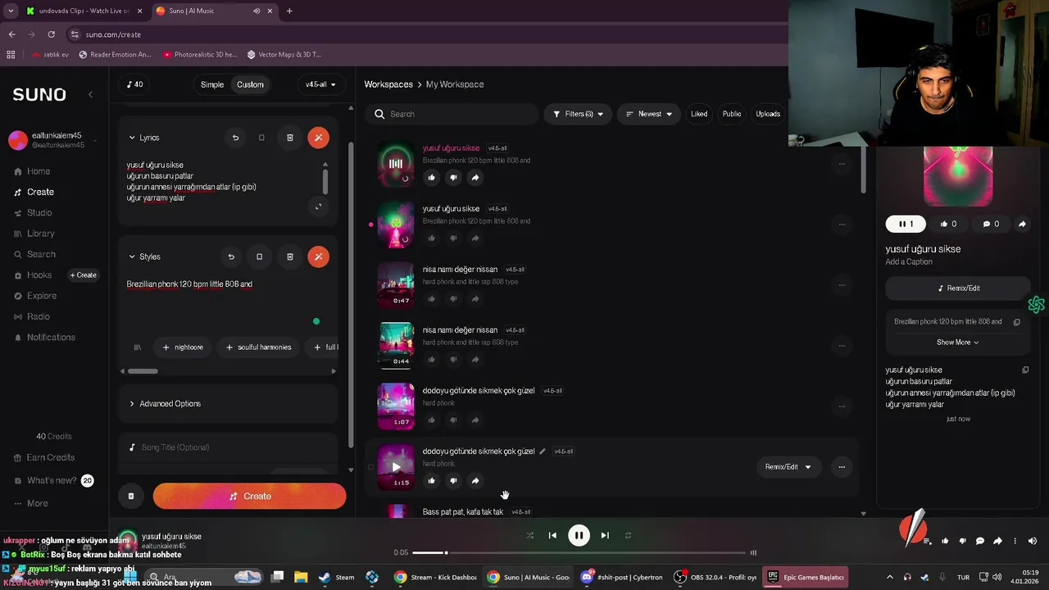Open Radio in the sidebar
1049x590 pixels.
point(38,316)
